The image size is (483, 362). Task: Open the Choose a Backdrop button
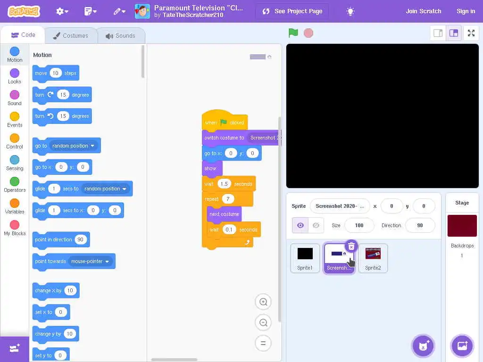(462, 346)
